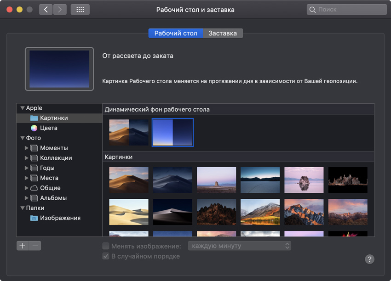Go back with the left arrow button
The image size is (391, 281).
coord(46,10)
